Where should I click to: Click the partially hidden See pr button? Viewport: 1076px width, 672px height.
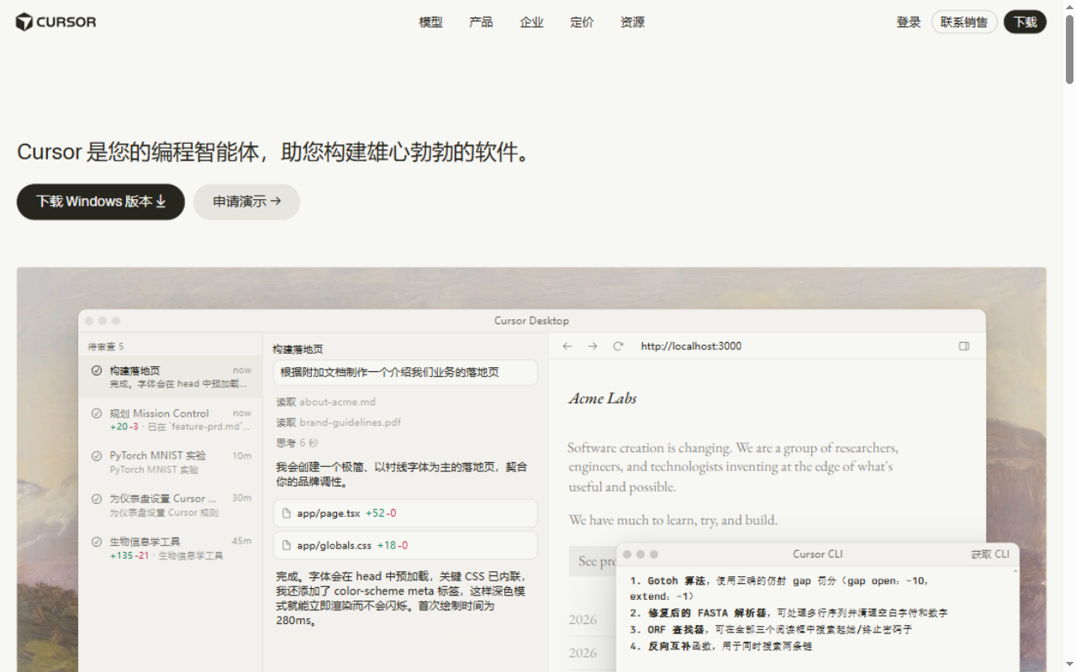[593, 561]
